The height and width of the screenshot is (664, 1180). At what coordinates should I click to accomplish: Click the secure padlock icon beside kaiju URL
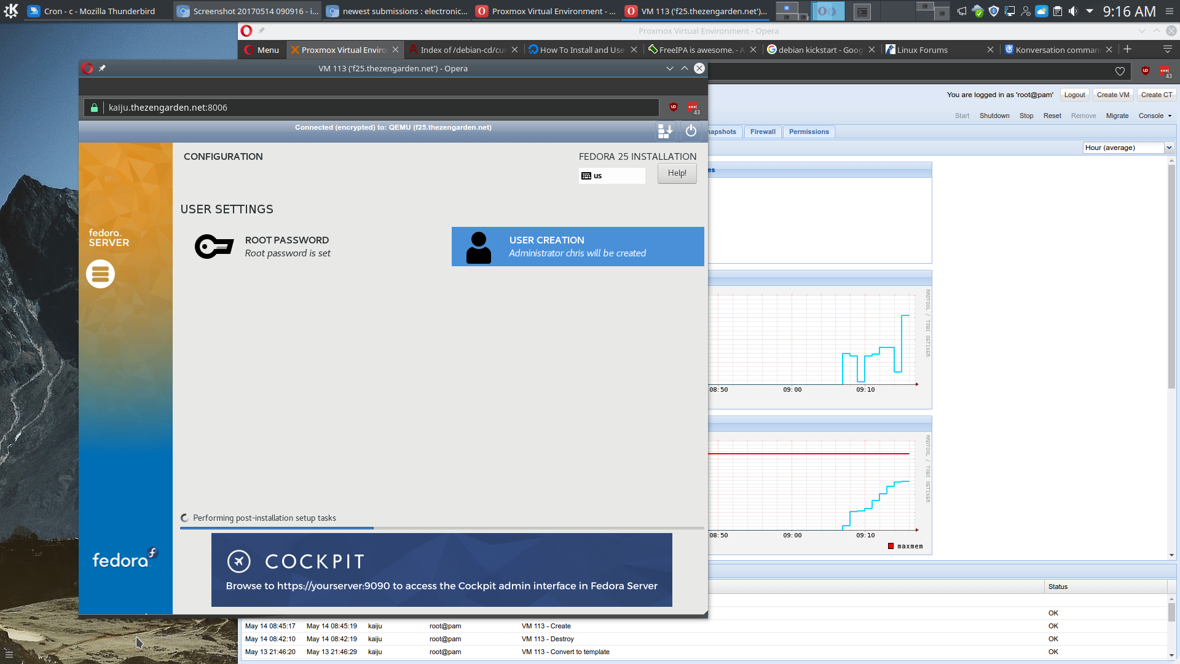click(94, 108)
